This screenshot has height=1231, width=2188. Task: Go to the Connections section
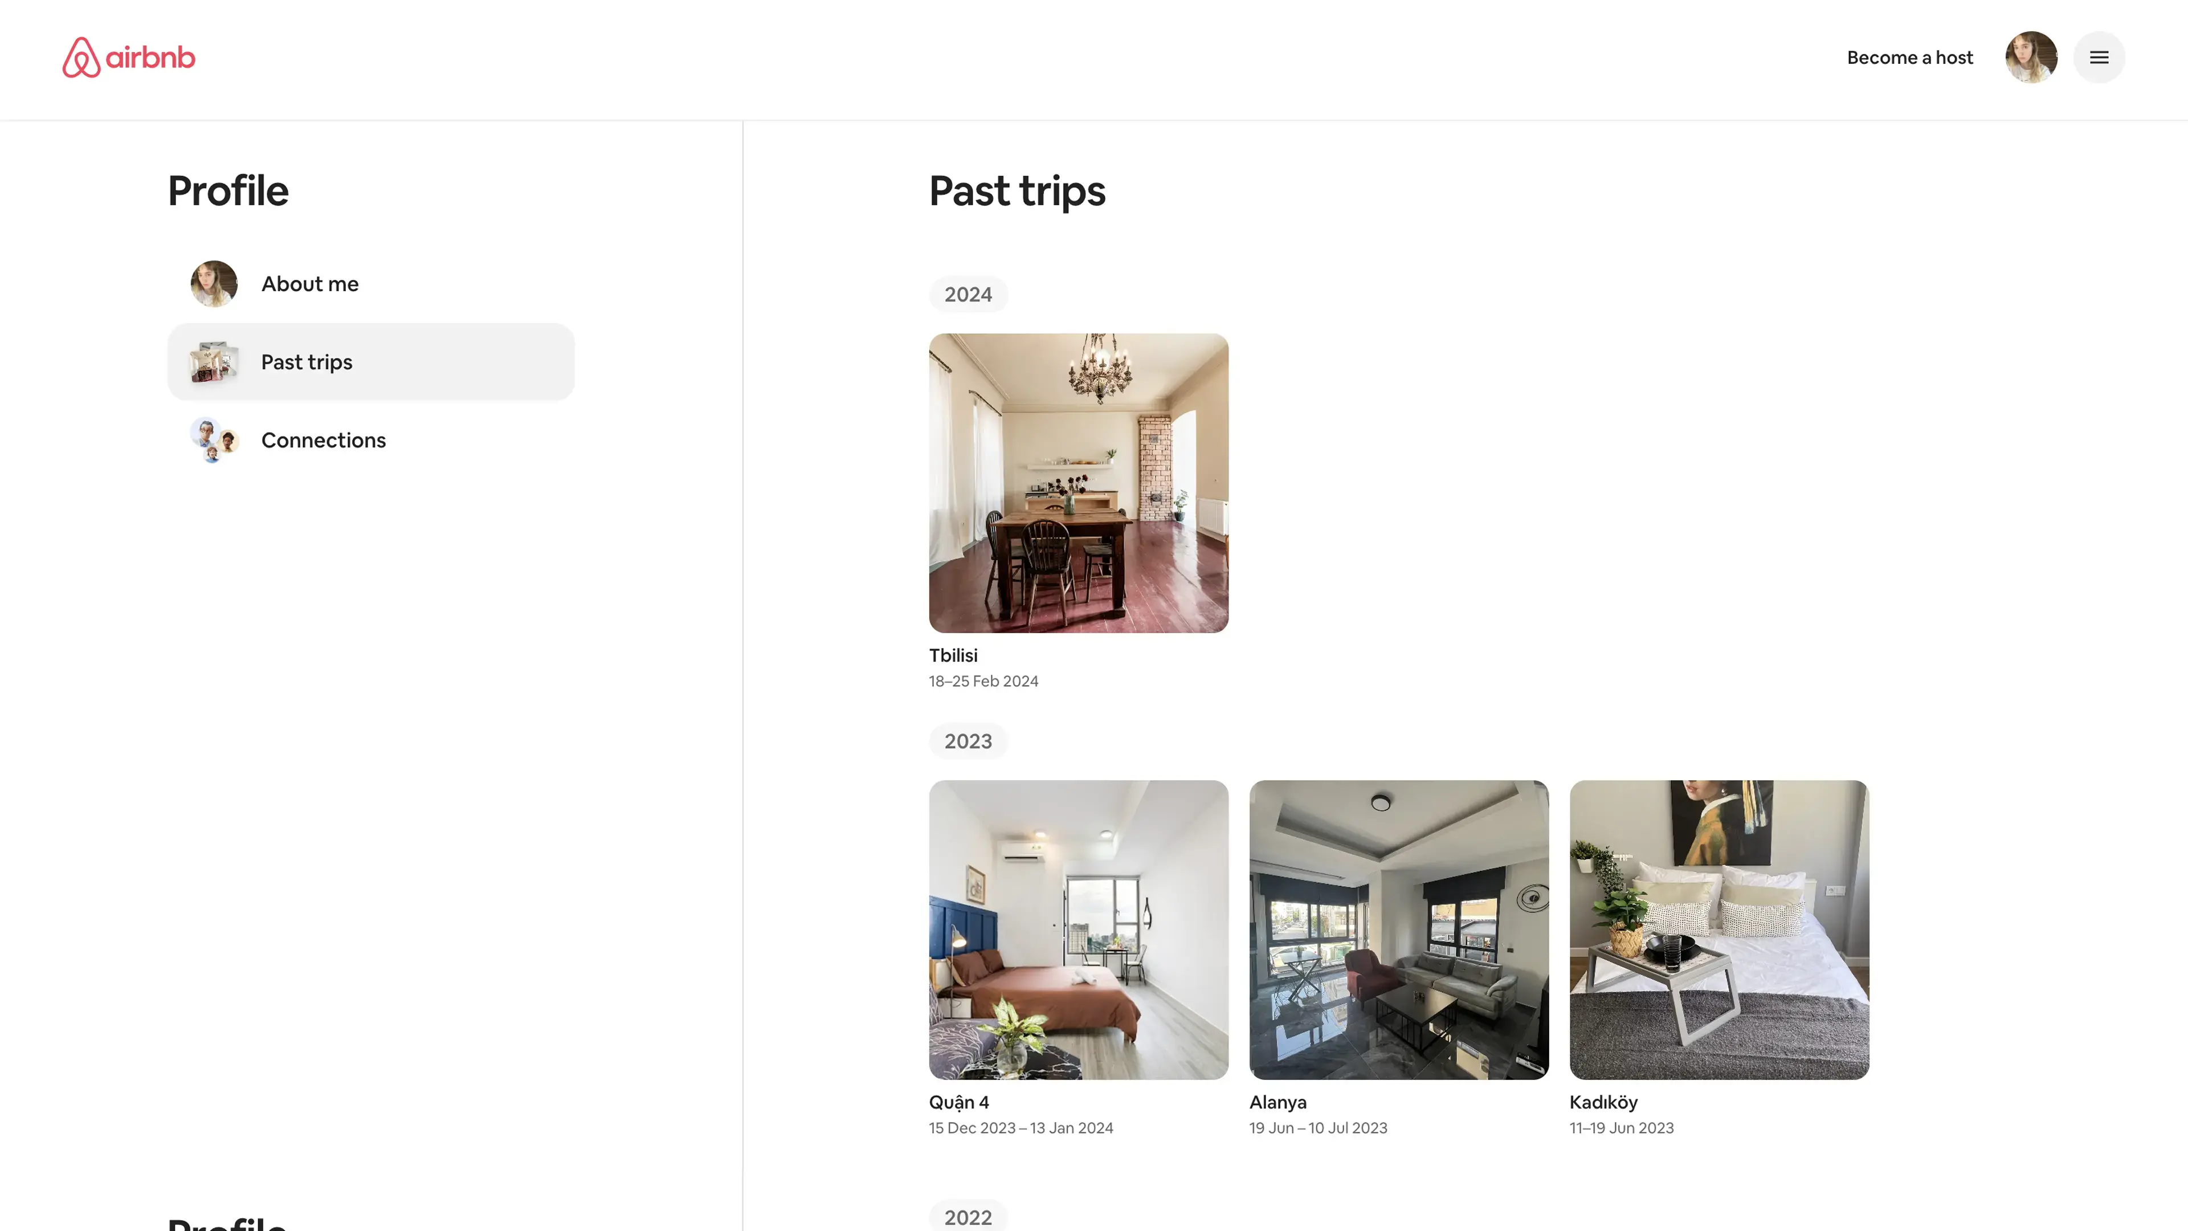(x=371, y=440)
